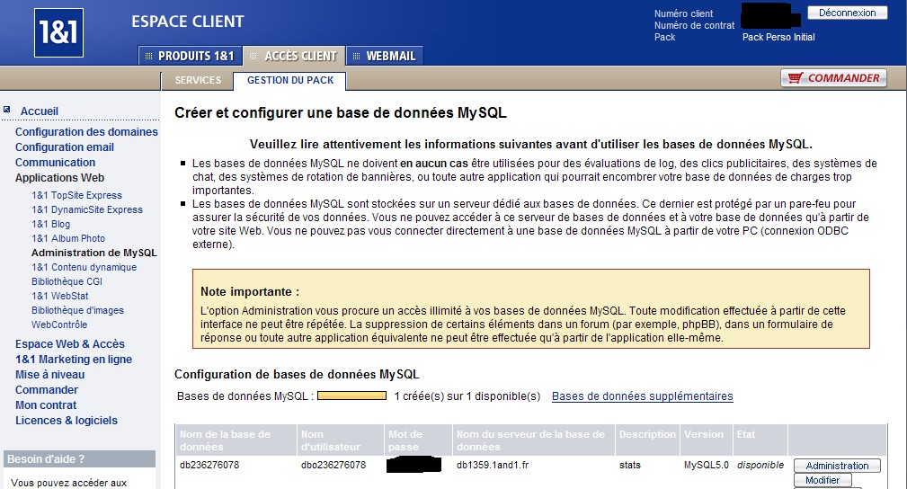Open 1&1 Marketing en ligne
907x489 pixels.
coord(74,360)
